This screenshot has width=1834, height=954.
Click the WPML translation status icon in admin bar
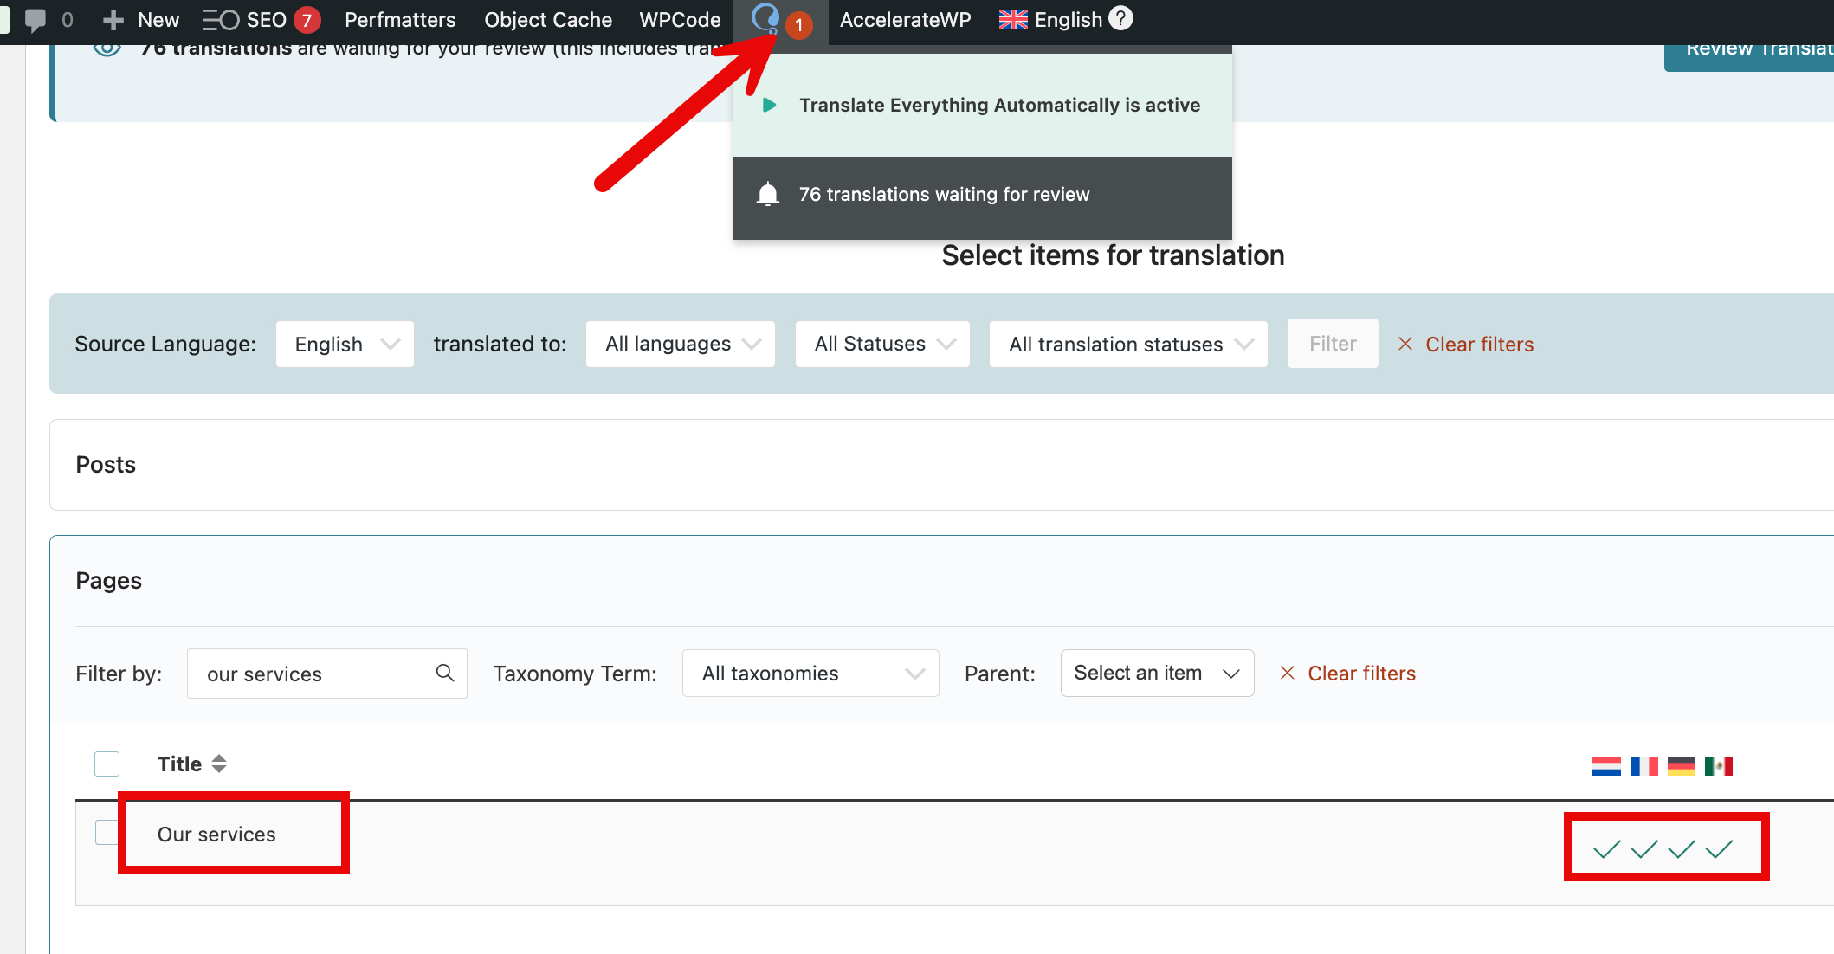coord(765,18)
